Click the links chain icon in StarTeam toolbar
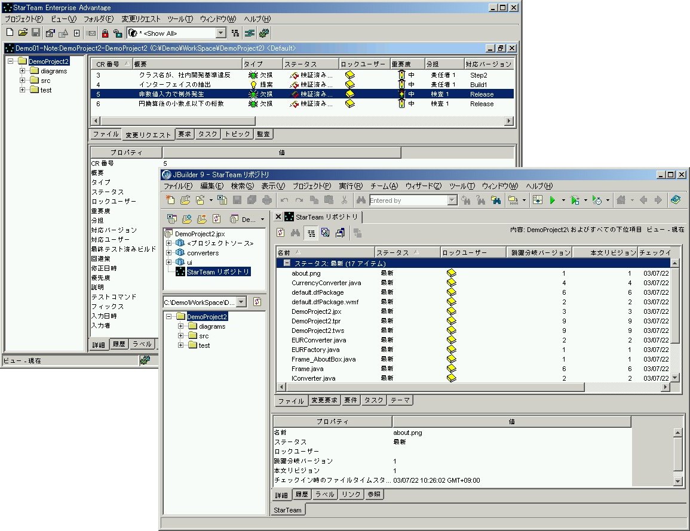 250,33
